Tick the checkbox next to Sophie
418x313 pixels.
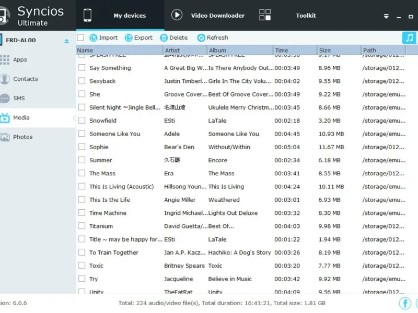[82, 147]
